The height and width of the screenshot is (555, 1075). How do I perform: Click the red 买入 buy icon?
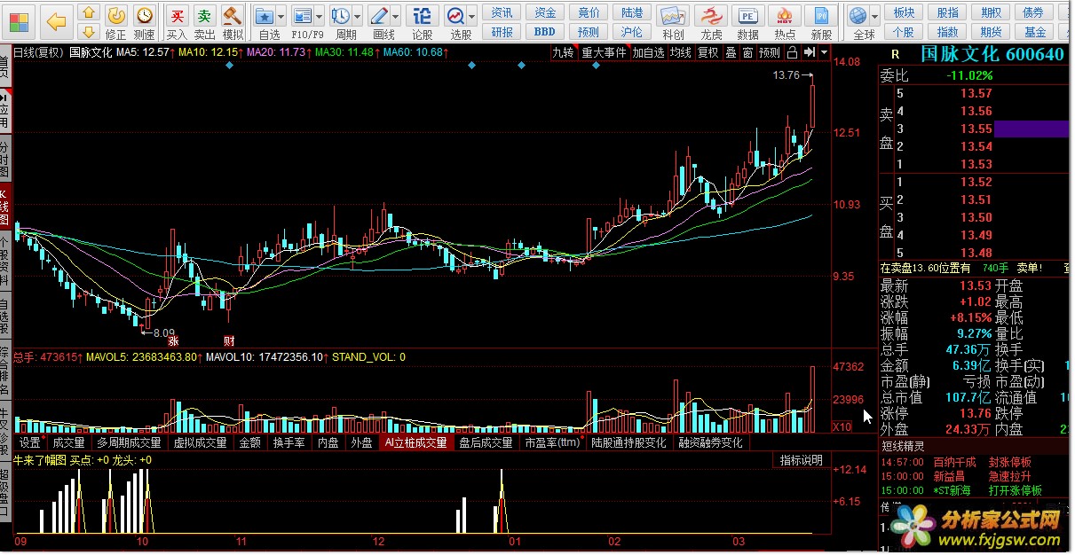(178, 15)
